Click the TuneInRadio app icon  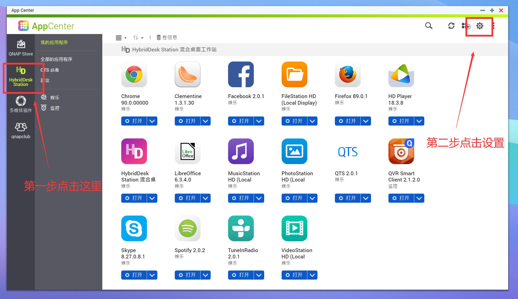tap(241, 228)
